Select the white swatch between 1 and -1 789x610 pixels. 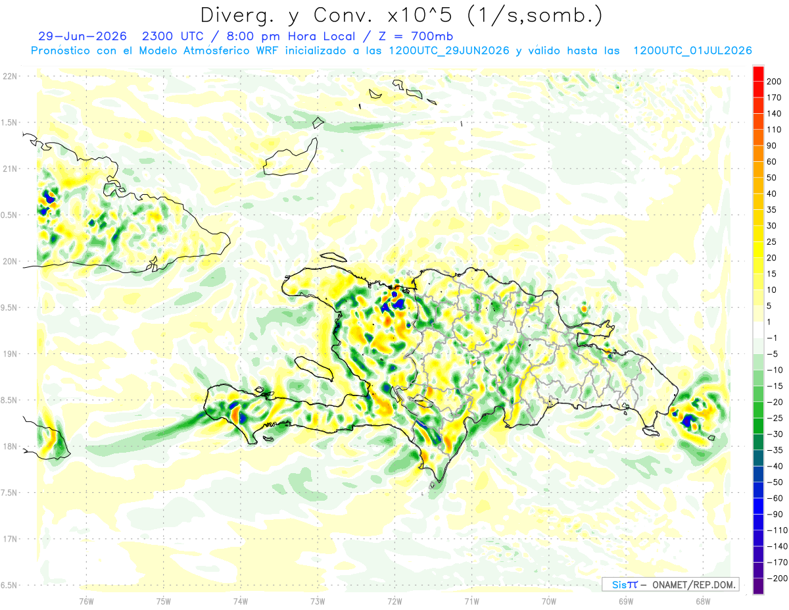[759, 330]
